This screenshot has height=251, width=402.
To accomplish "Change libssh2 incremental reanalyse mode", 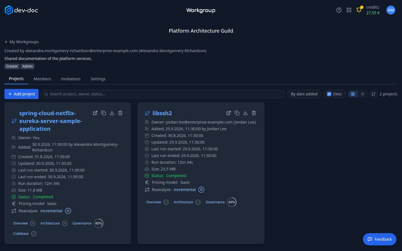I will point(185,190).
